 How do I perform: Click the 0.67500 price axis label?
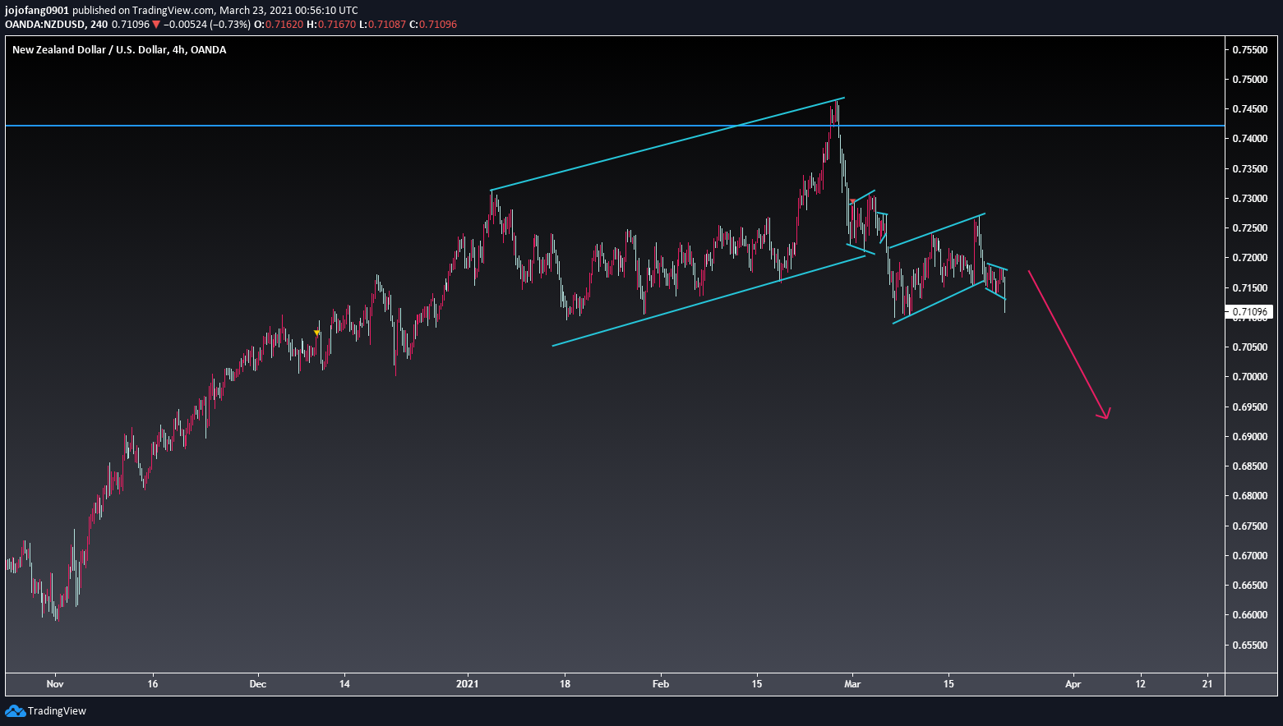[x=1249, y=526]
